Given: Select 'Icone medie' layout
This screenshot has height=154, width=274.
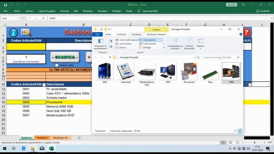Looking at the screenshot, I should tap(123, 44).
